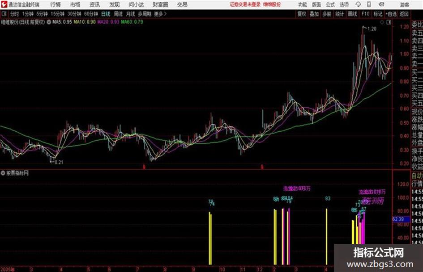Click the 证券交易未登录 login link
The width and height of the screenshot is (423, 272).
pyautogui.click(x=245, y=4)
